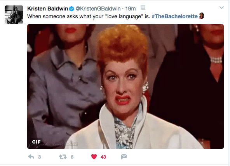Image resolution: width=230 pixels, height=166 pixels.
Task: Play the Lucille Ball GIF image
Action: coord(125,86)
